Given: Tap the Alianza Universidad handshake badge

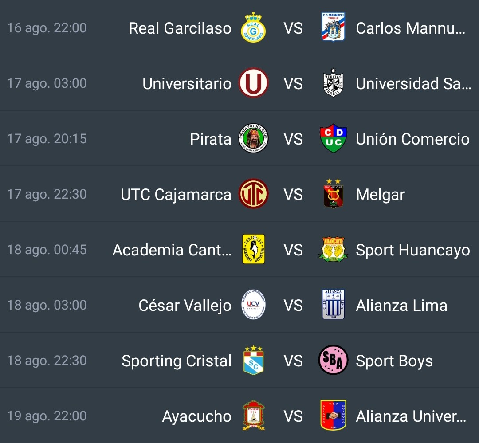Looking at the screenshot, I should 333,415.
